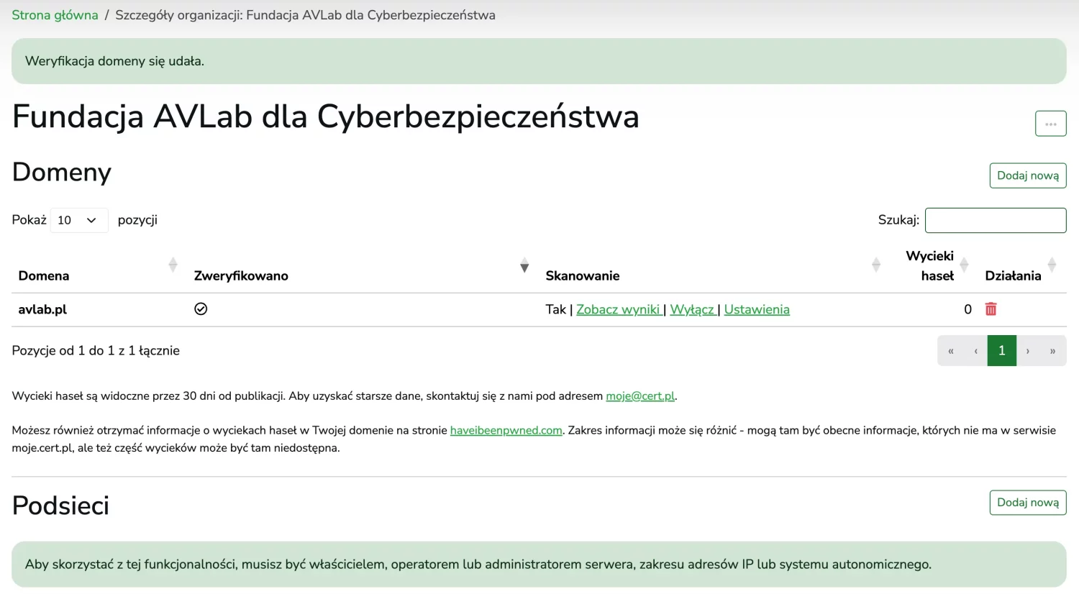Image resolution: width=1079 pixels, height=594 pixels.
Task: Click the verified checkmark icon for avlab.pl
Action: 201,309
